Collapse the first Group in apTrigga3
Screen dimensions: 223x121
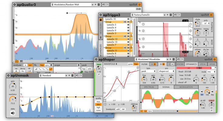click(x=105, y=22)
